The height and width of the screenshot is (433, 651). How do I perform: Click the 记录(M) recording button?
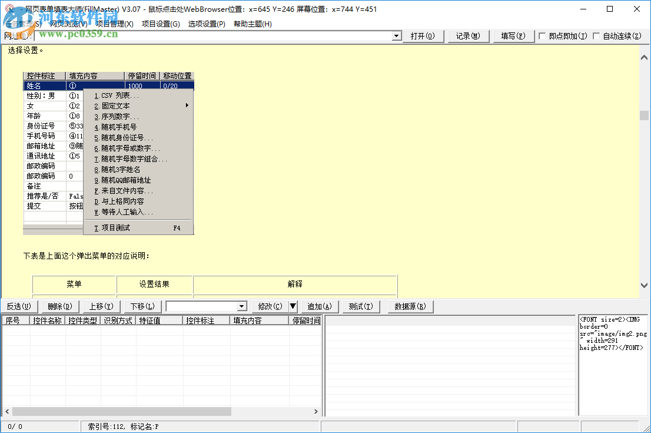point(468,35)
